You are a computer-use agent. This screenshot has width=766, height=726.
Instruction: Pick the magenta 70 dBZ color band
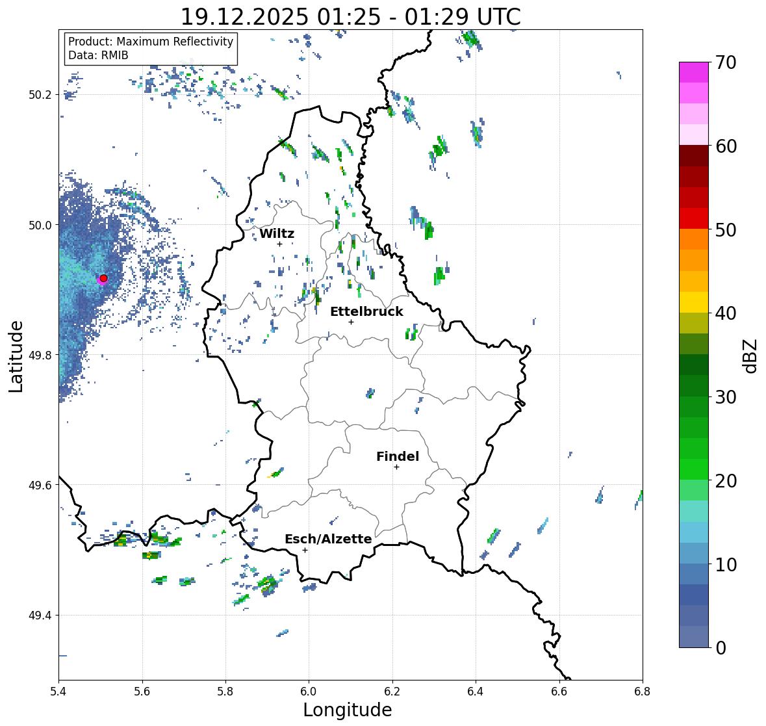[x=694, y=72]
